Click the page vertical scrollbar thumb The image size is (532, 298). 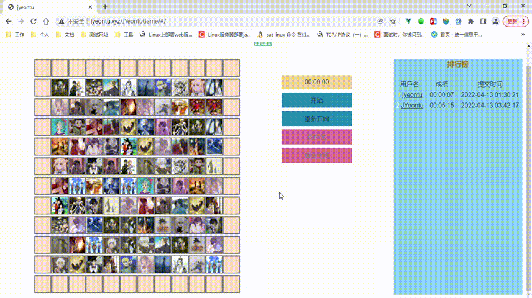click(x=529, y=178)
